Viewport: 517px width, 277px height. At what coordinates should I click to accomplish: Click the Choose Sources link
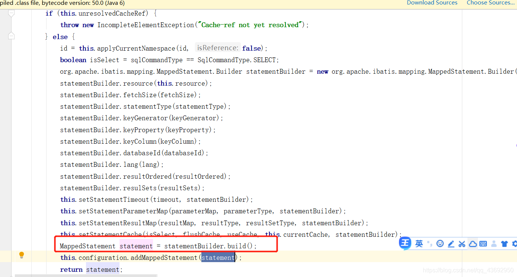[x=491, y=3]
